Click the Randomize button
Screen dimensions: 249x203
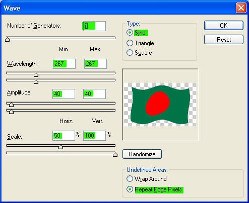click(x=142, y=154)
